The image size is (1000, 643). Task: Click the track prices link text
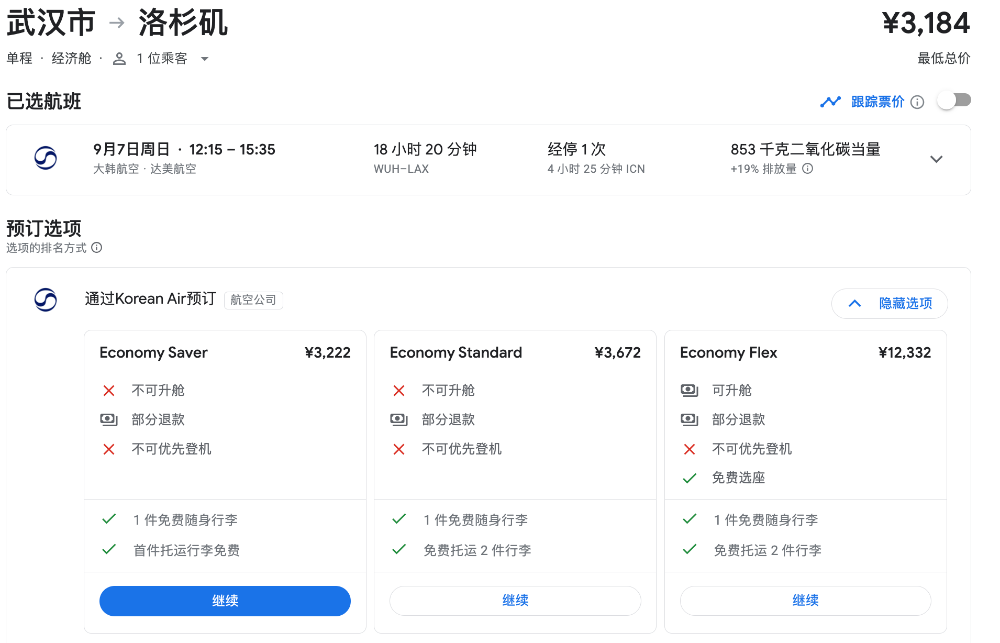[877, 102]
